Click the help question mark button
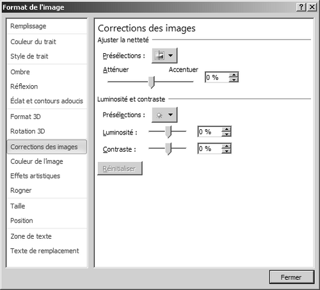 301,7
